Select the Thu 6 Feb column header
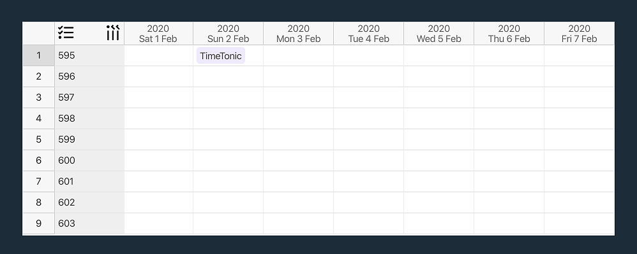 pyautogui.click(x=509, y=34)
